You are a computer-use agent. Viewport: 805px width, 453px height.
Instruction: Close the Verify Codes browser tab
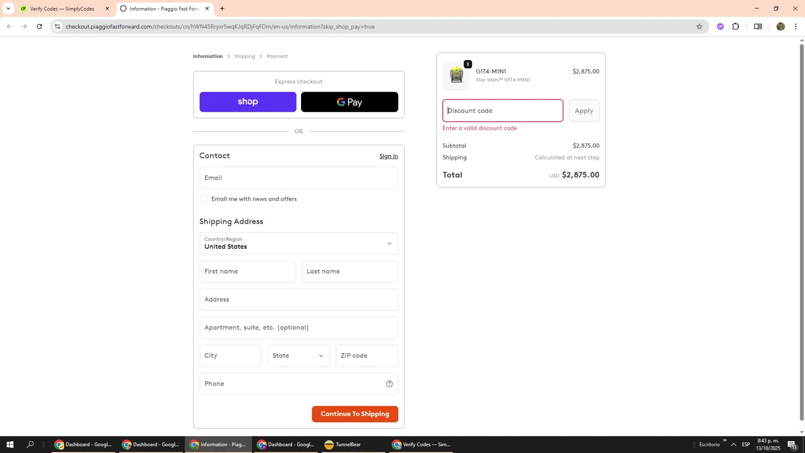(107, 9)
